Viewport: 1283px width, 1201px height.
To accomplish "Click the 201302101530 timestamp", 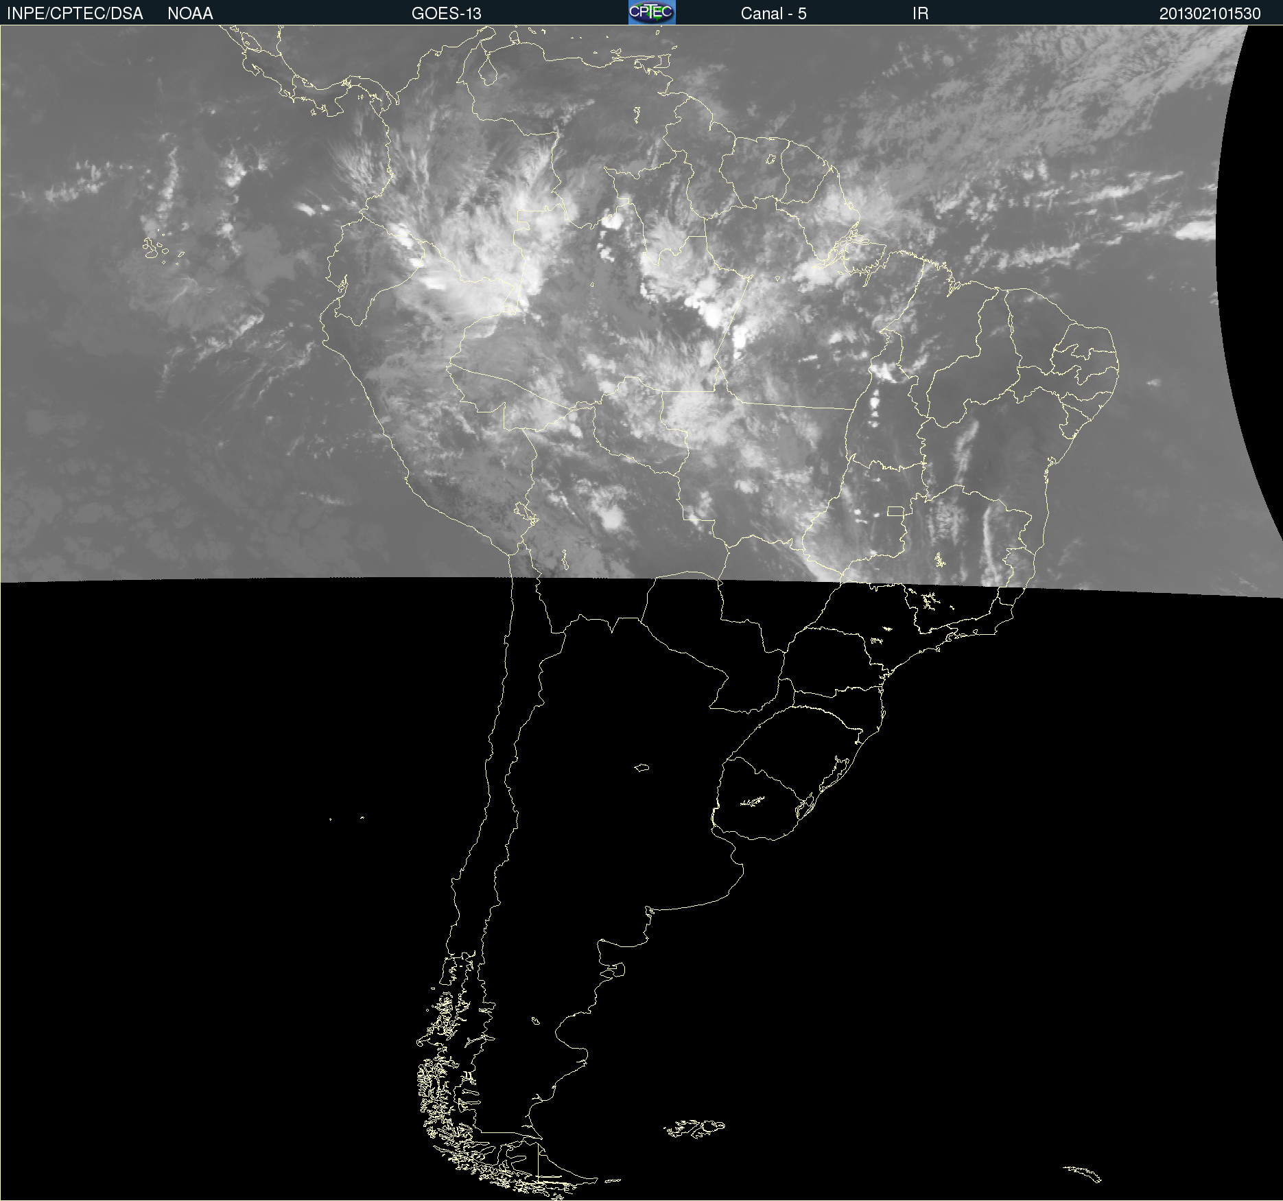I will tap(1210, 14).
